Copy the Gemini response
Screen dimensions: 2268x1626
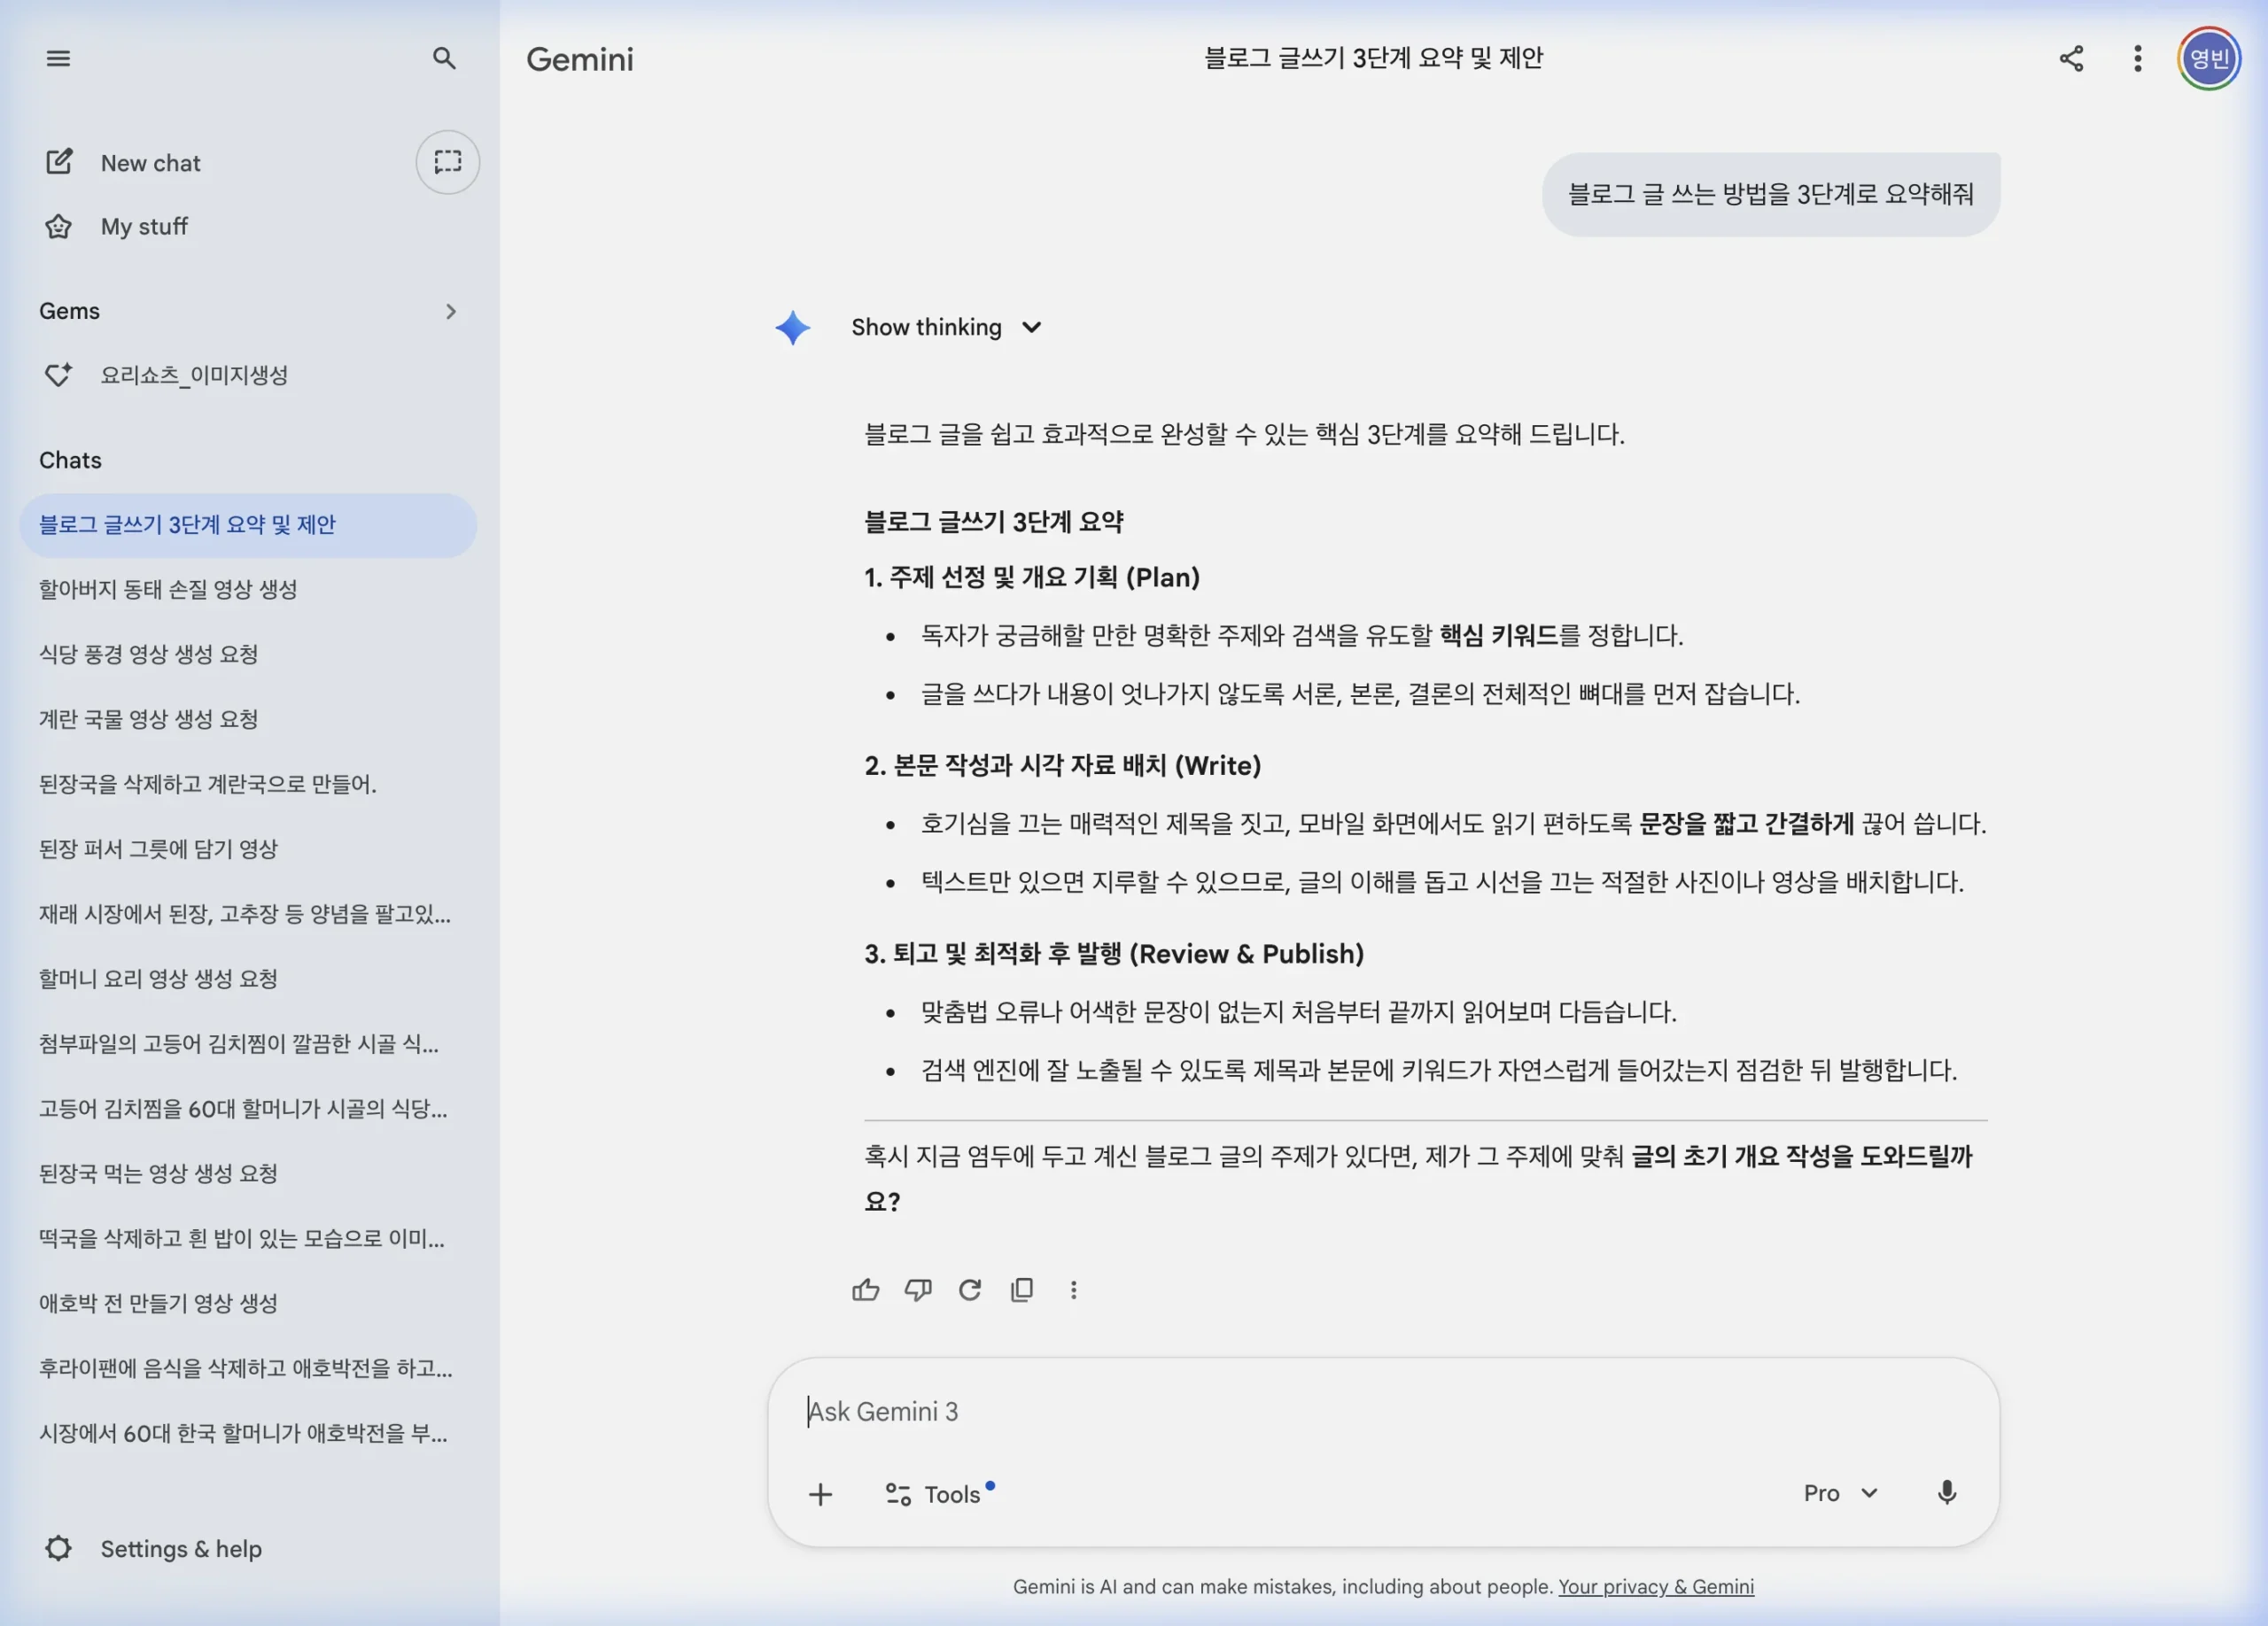click(1022, 1289)
